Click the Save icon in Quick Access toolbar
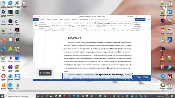Screen dimensions: 175x98 36,16
